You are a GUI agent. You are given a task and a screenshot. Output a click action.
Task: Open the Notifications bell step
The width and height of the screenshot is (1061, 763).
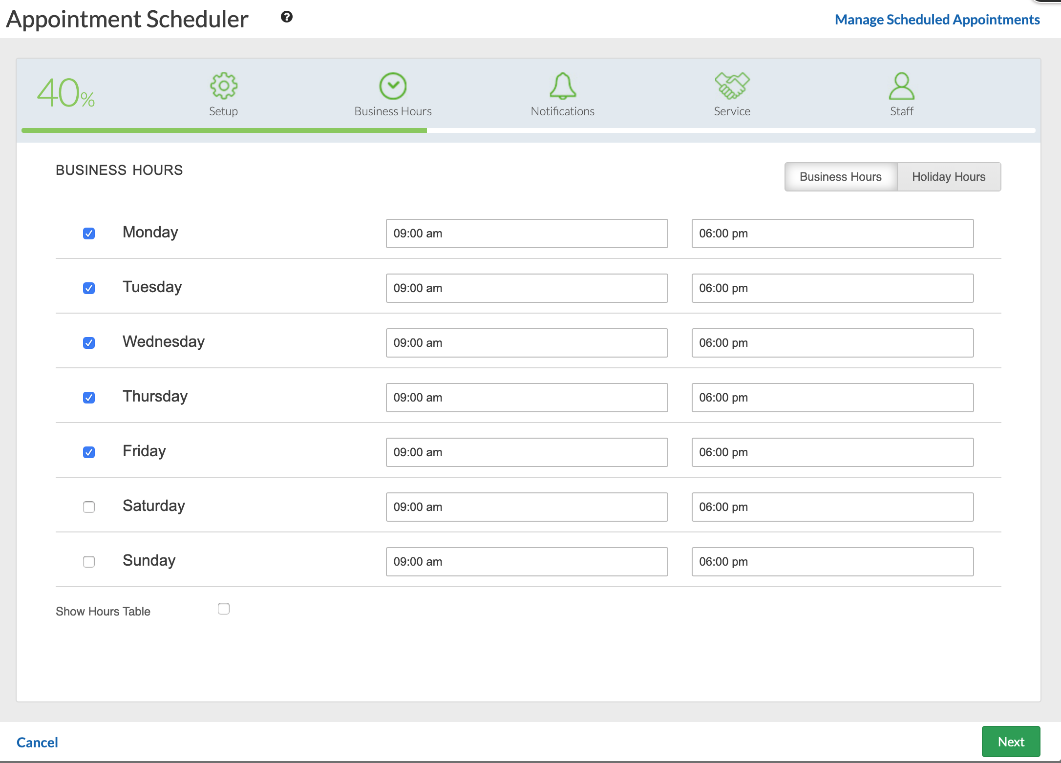pos(562,86)
